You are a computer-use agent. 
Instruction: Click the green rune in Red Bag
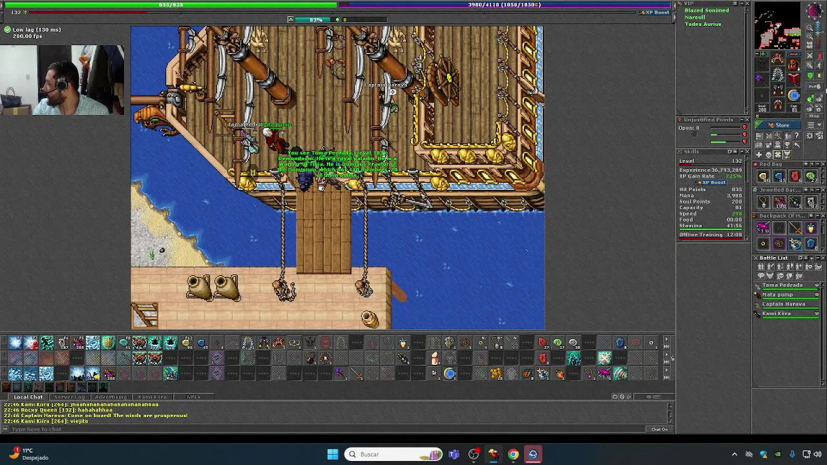811,176
